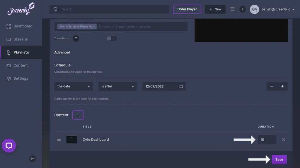Switch to the Playlists section

point(21,52)
